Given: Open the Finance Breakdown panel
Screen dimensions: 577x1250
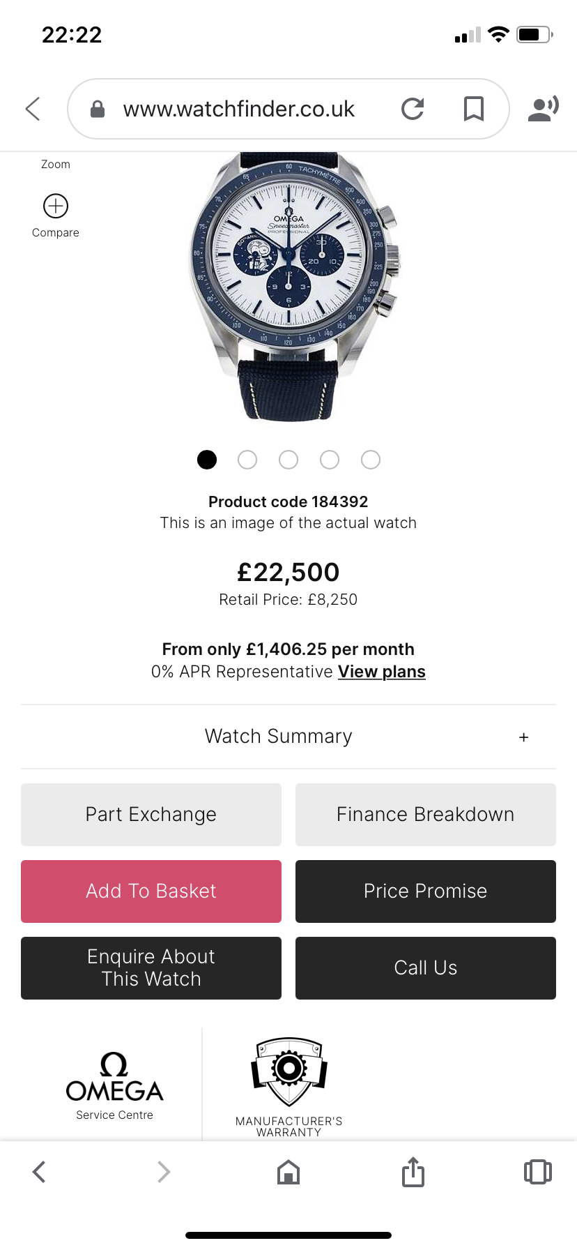Looking at the screenshot, I should [x=425, y=815].
